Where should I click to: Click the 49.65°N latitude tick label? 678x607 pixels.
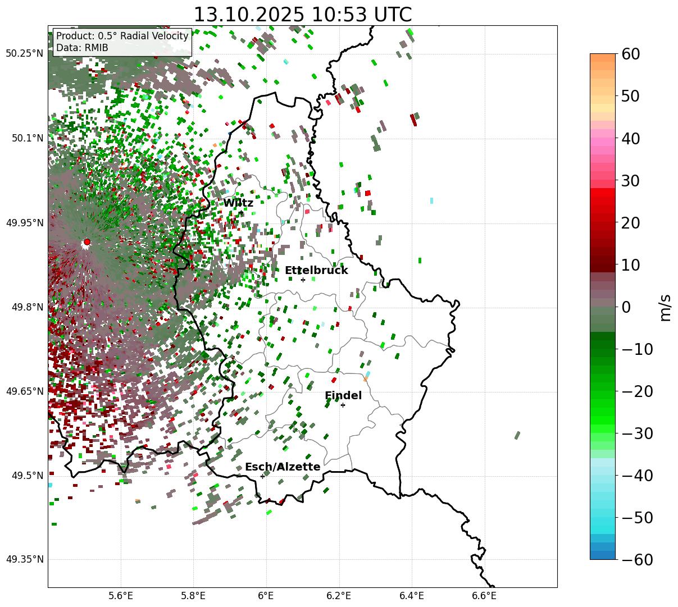24,391
